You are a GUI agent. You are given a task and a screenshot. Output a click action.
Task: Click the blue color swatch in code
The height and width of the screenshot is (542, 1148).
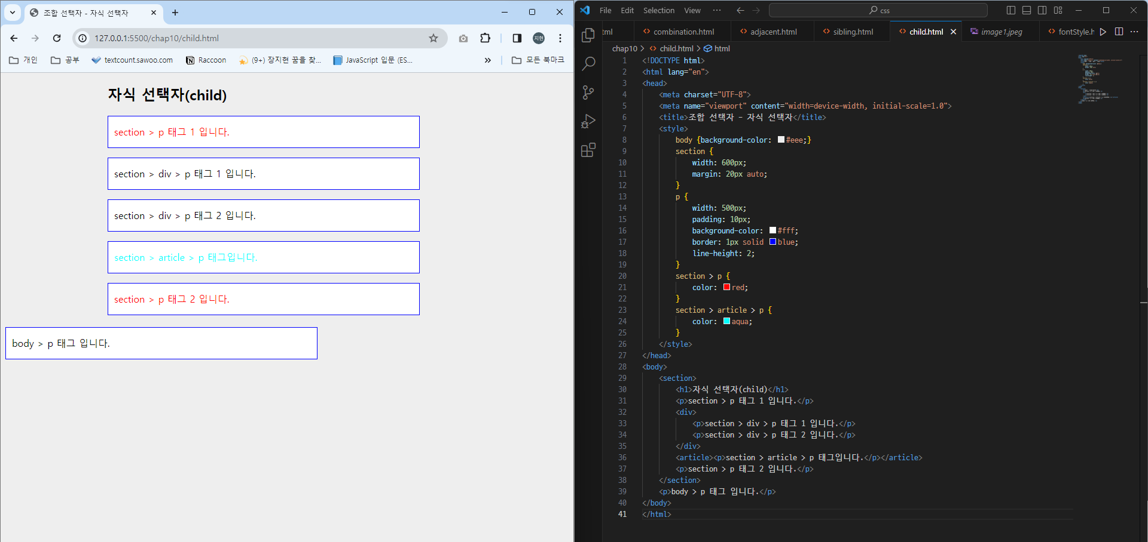[773, 242]
